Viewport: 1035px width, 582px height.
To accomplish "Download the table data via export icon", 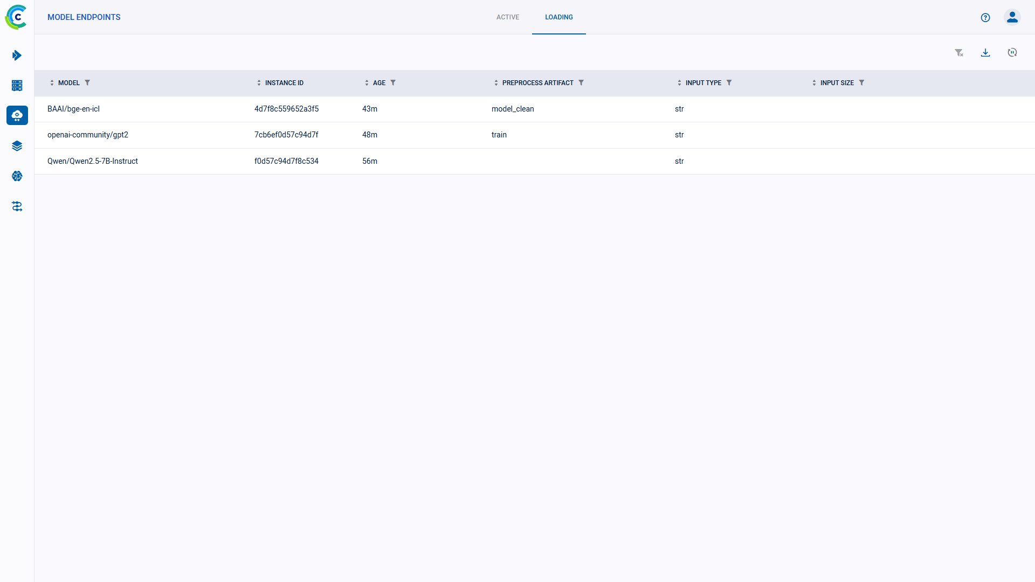I will coord(985,52).
